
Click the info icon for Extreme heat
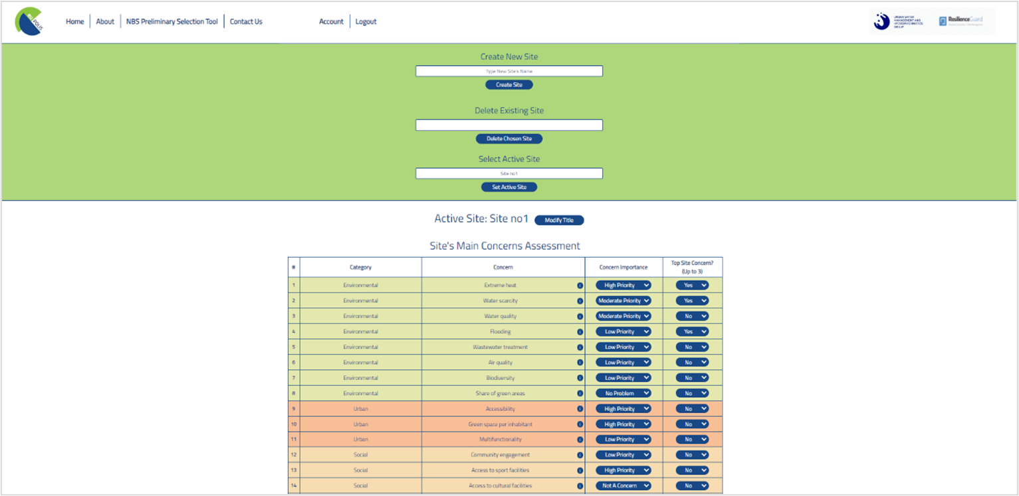pyautogui.click(x=580, y=286)
